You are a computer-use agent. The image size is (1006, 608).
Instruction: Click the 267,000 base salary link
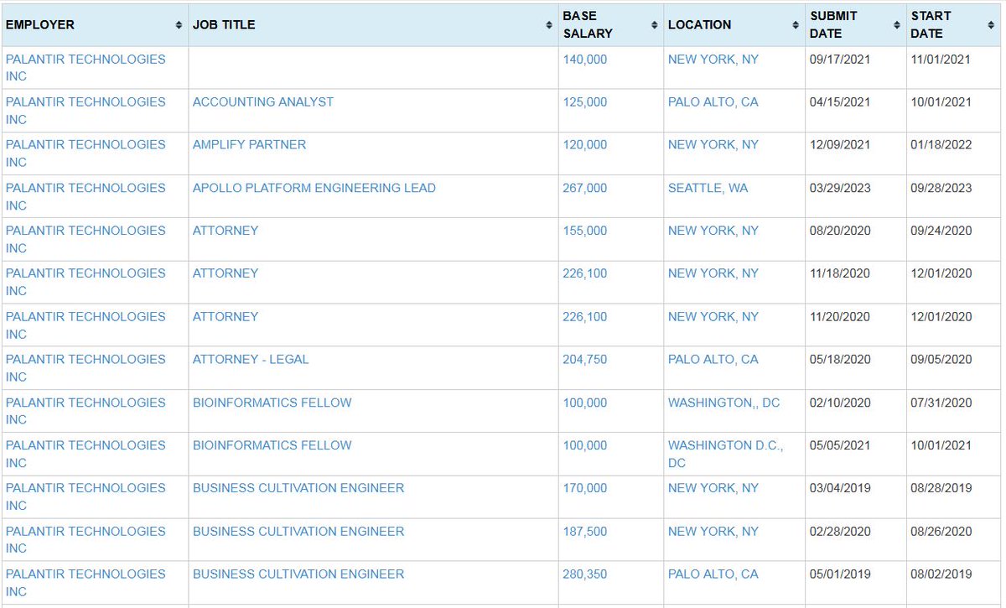(585, 188)
